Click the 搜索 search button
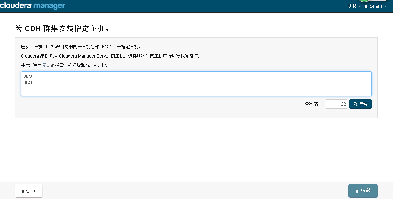This screenshot has height=199, width=393. (360, 104)
